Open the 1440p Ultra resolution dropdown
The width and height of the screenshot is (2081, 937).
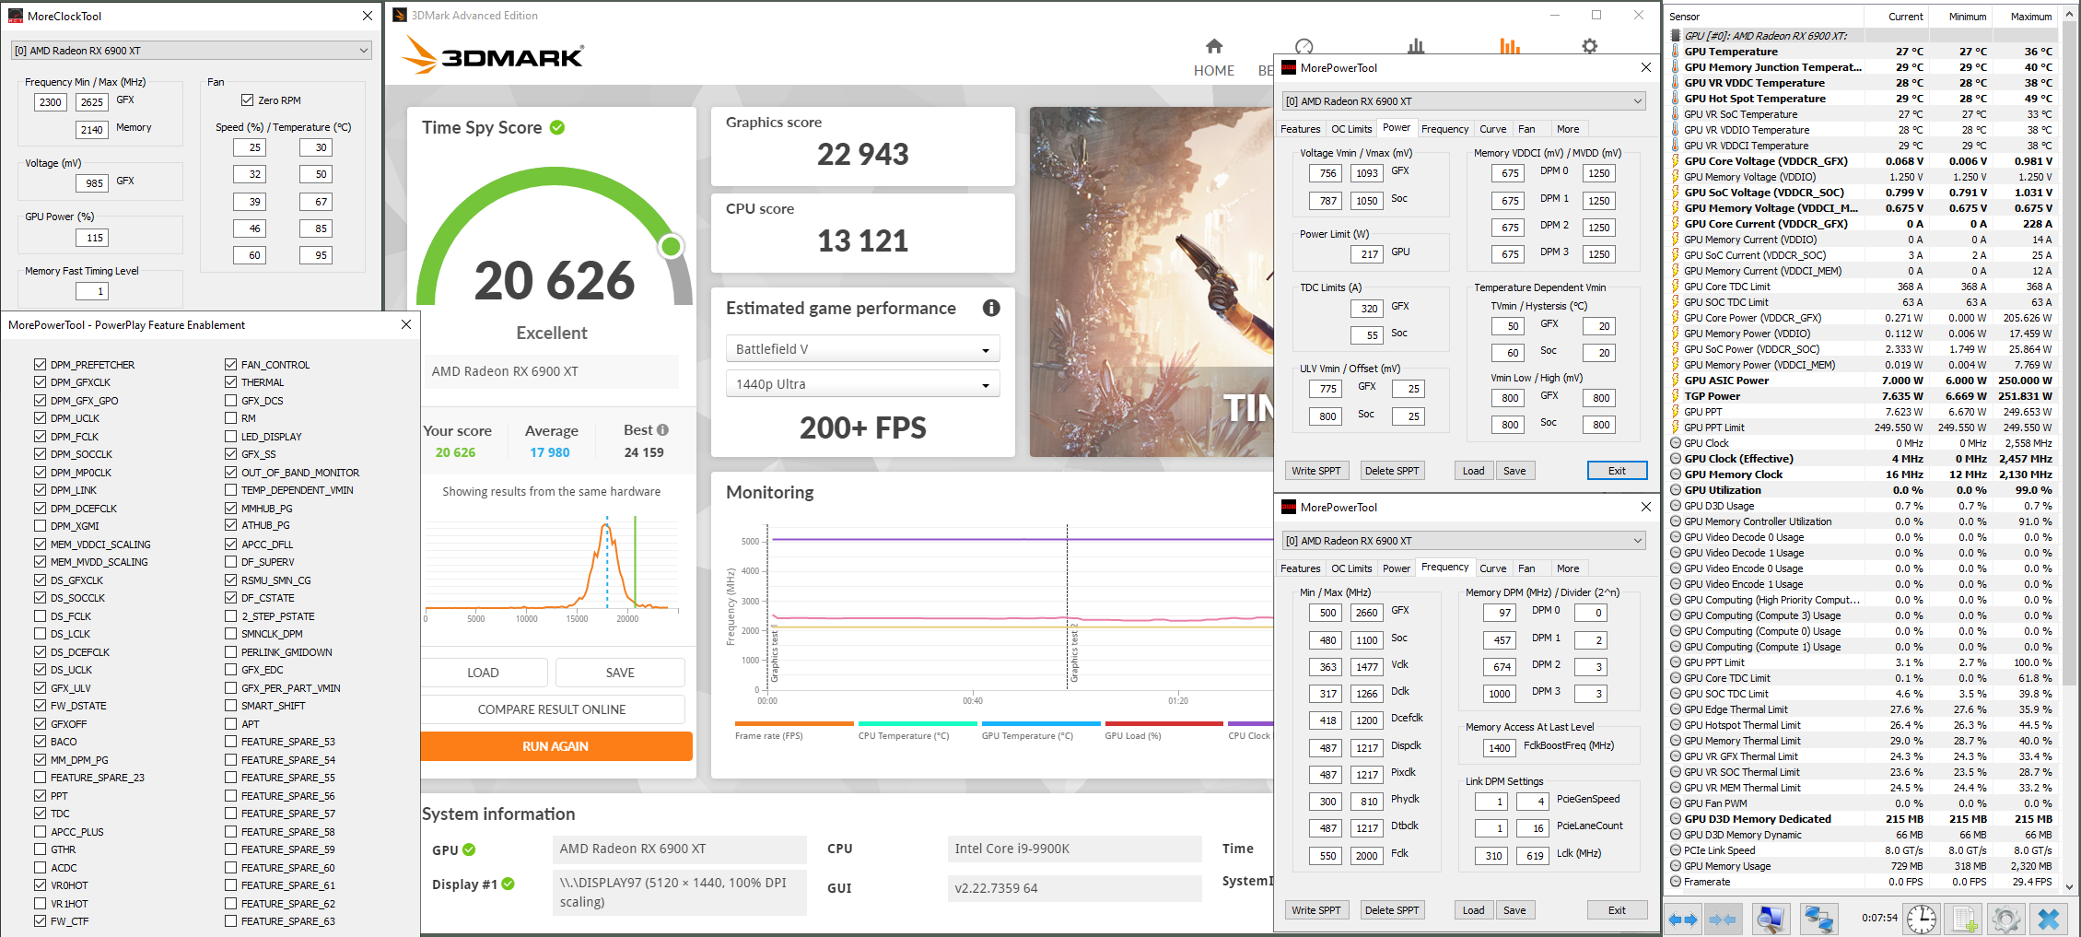(x=862, y=384)
